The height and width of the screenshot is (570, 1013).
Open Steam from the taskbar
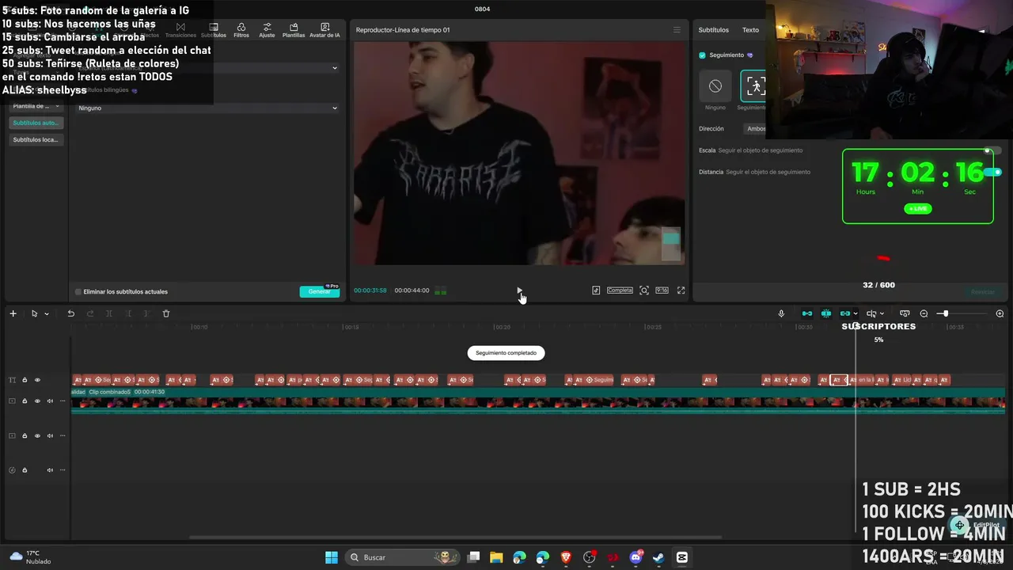pos(658,557)
